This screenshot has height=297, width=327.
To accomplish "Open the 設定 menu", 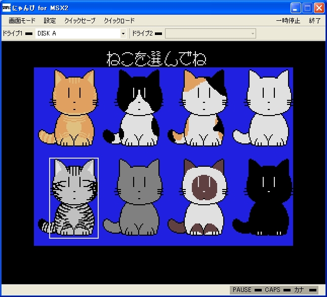I will tap(50, 21).
